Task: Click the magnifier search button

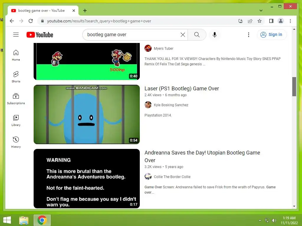Action: click(x=197, y=35)
